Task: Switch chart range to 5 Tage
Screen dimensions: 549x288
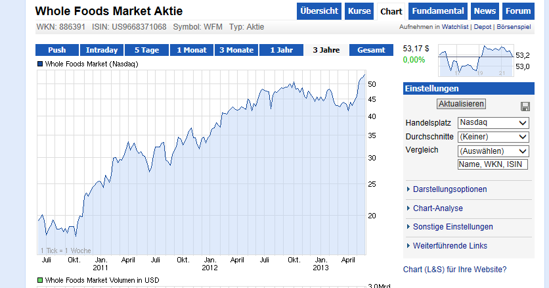Action: 146,50
